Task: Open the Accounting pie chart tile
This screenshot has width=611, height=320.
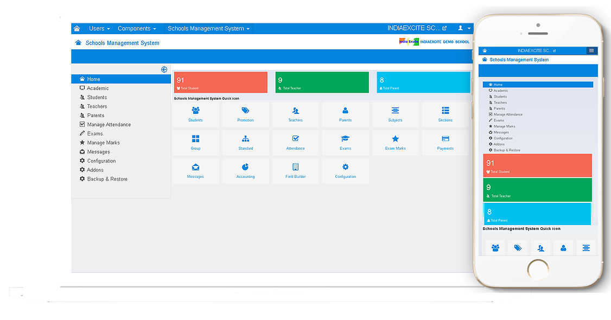Action: pyautogui.click(x=245, y=171)
